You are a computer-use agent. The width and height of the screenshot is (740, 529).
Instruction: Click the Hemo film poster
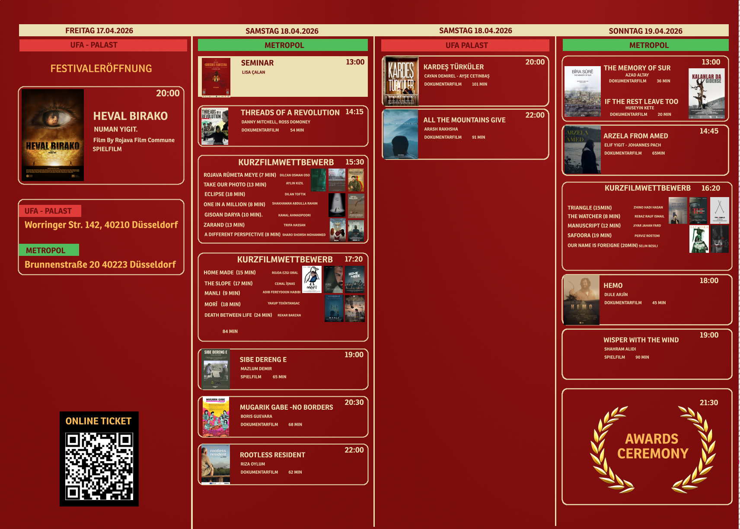[582, 300]
